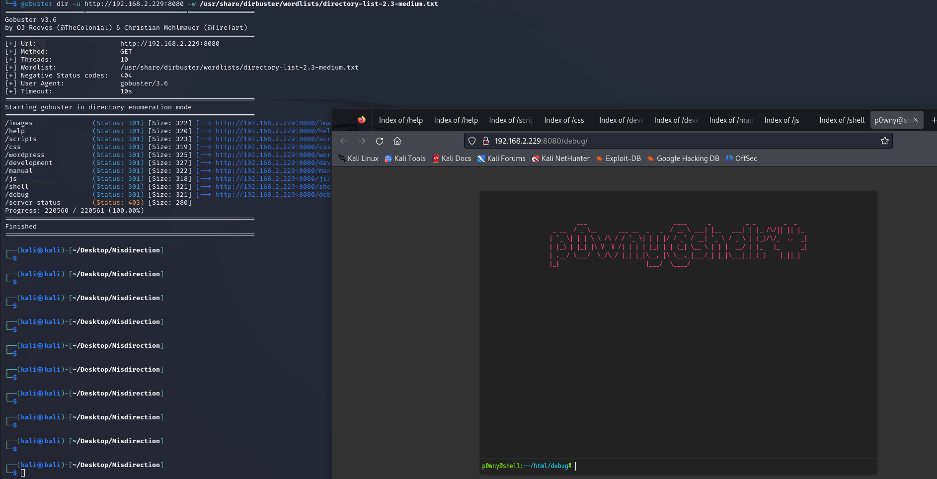This screenshot has width=937, height=479.
Task: Focus the URL bar showing 192.168.2.229:8080/debug/
Action: click(x=678, y=141)
